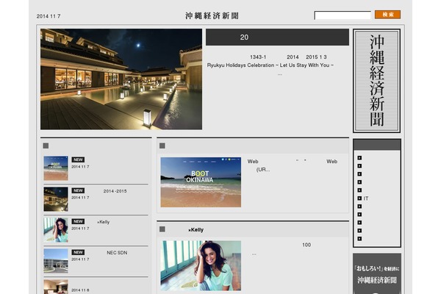Click the おもしろい! 沖縄経済新聞 banner

click(377, 273)
